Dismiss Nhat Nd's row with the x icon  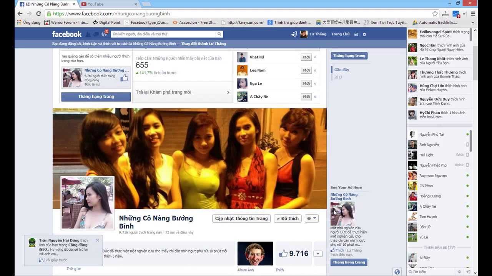click(x=315, y=58)
